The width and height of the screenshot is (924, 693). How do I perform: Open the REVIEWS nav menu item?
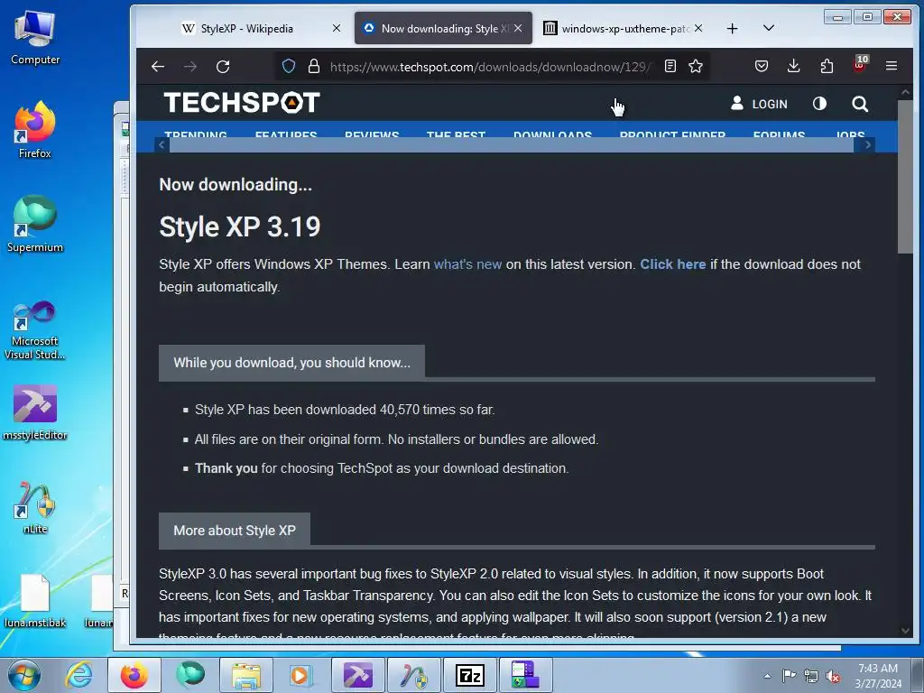click(x=372, y=134)
